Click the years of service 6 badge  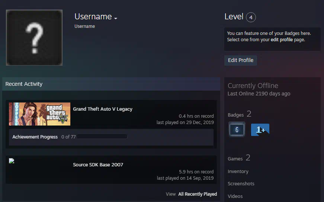click(x=237, y=130)
